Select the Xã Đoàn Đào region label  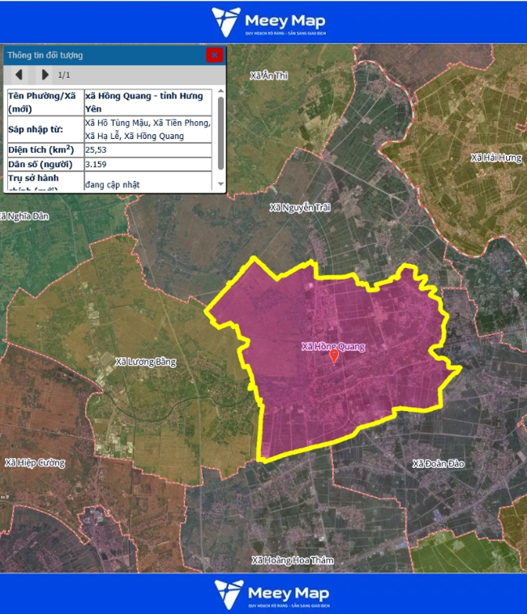click(x=438, y=464)
